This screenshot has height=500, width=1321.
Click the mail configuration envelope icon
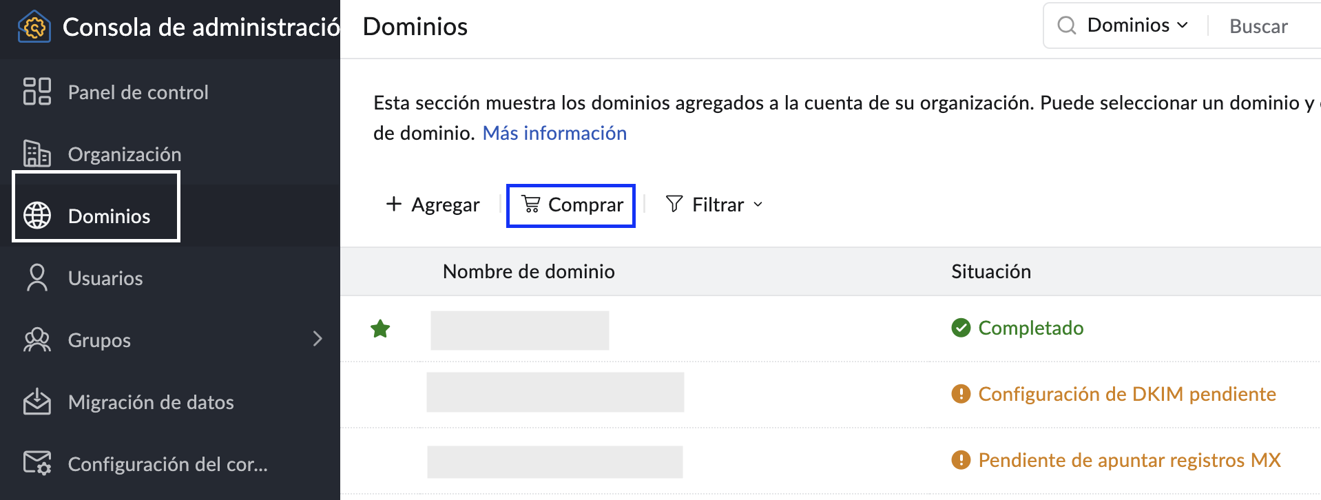point(37,463)
